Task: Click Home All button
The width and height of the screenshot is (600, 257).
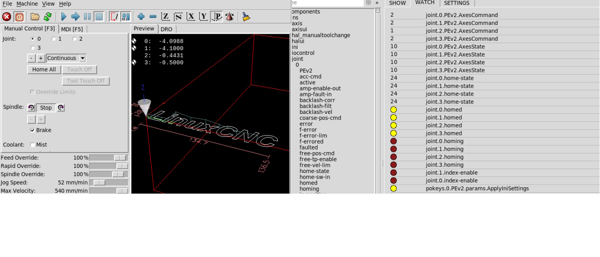Action: coord(44,69)
